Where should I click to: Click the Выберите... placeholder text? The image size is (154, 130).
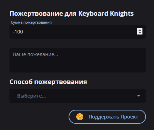point(31,96)
